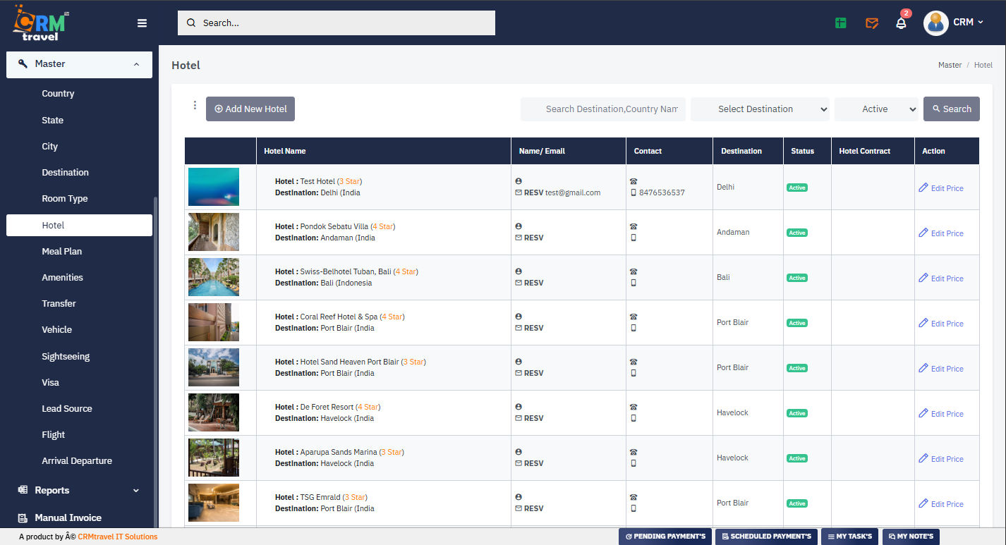Check notifications via the bell icon
Image resolution: width=1006 pixels, height=545 pixels.
(901, 23)
